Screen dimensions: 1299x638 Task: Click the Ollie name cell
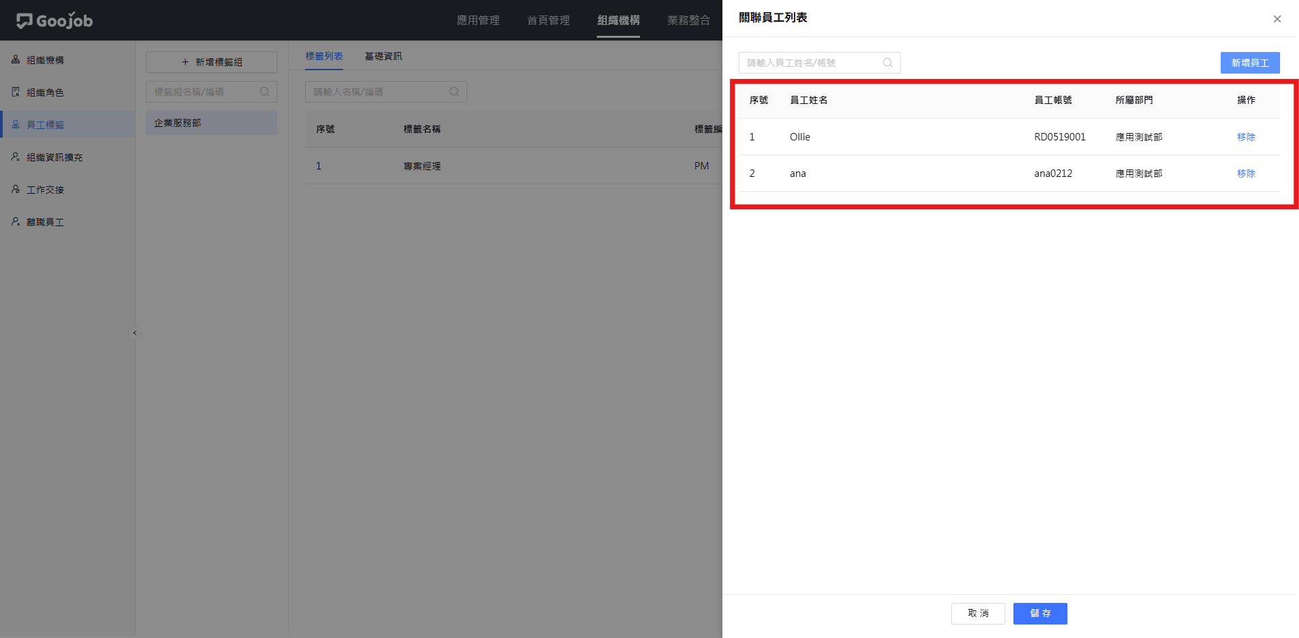[x=800, y=137]
